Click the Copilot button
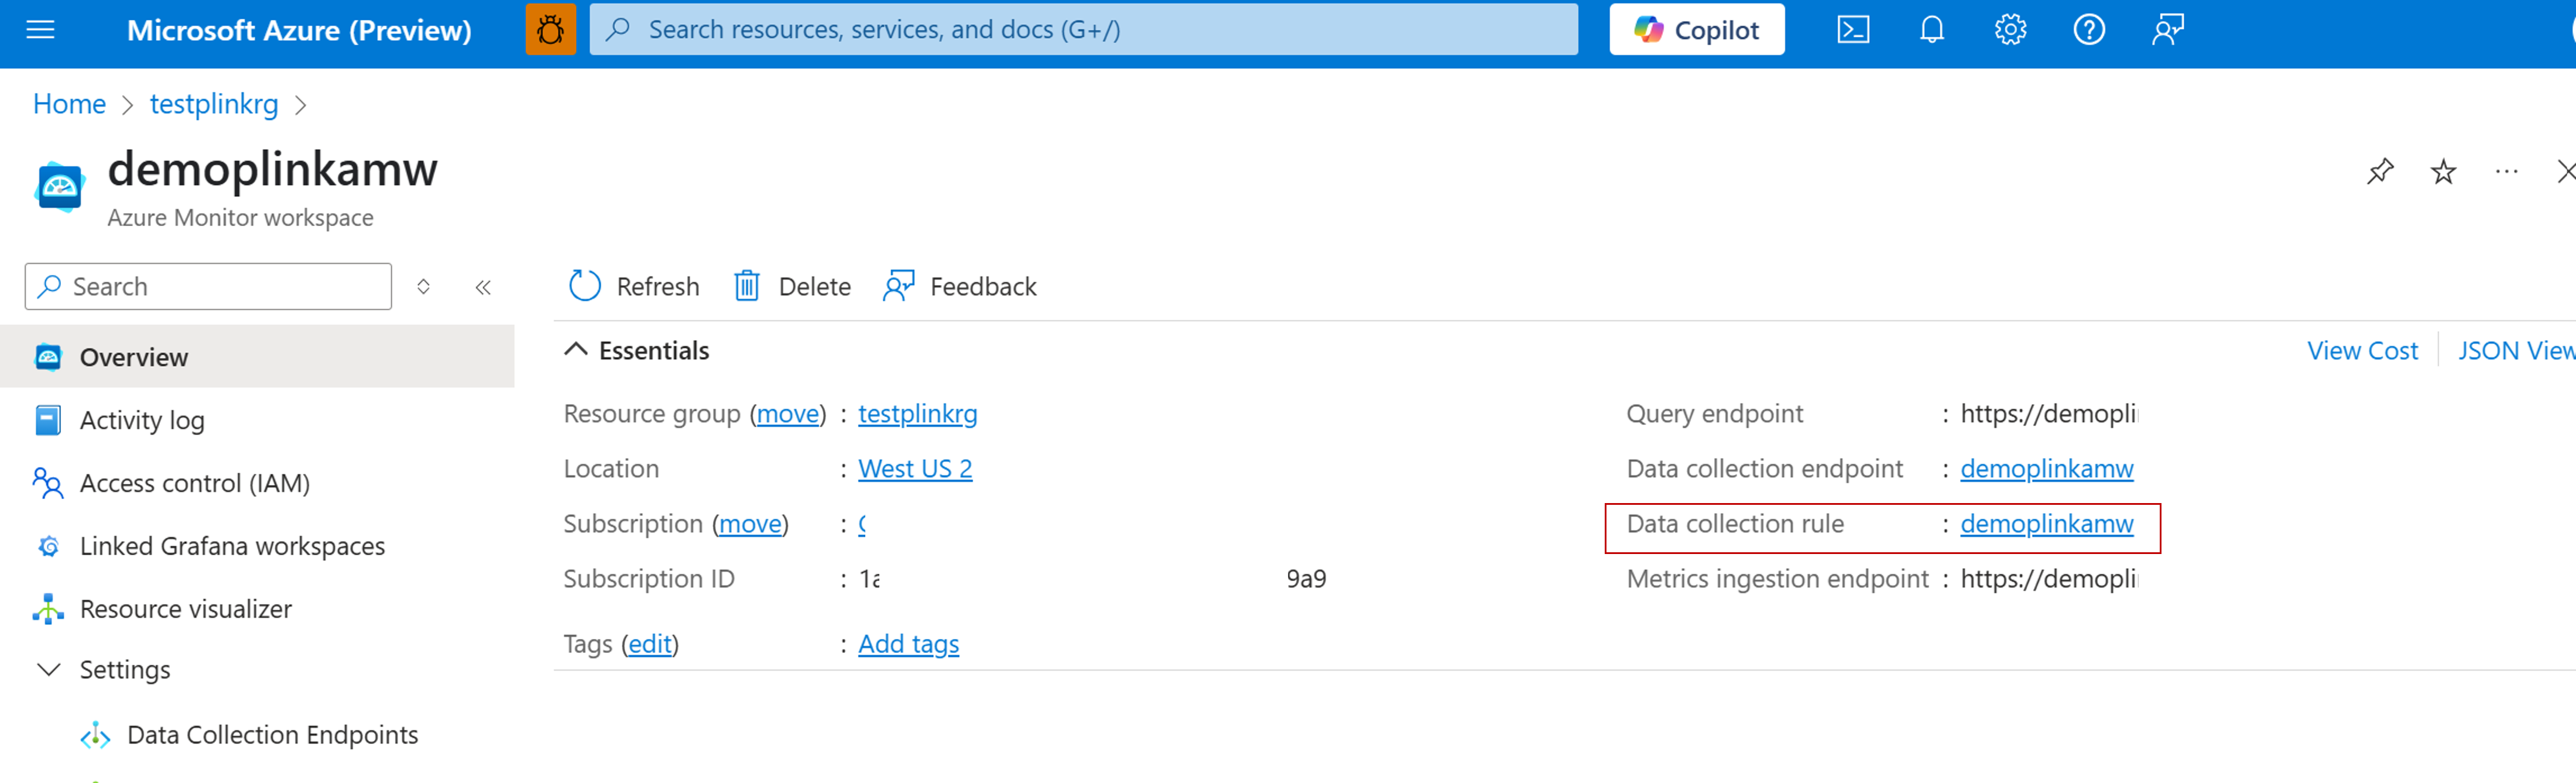The image size is (2576, 783). pyautogui.click(x=1696, y=30)
